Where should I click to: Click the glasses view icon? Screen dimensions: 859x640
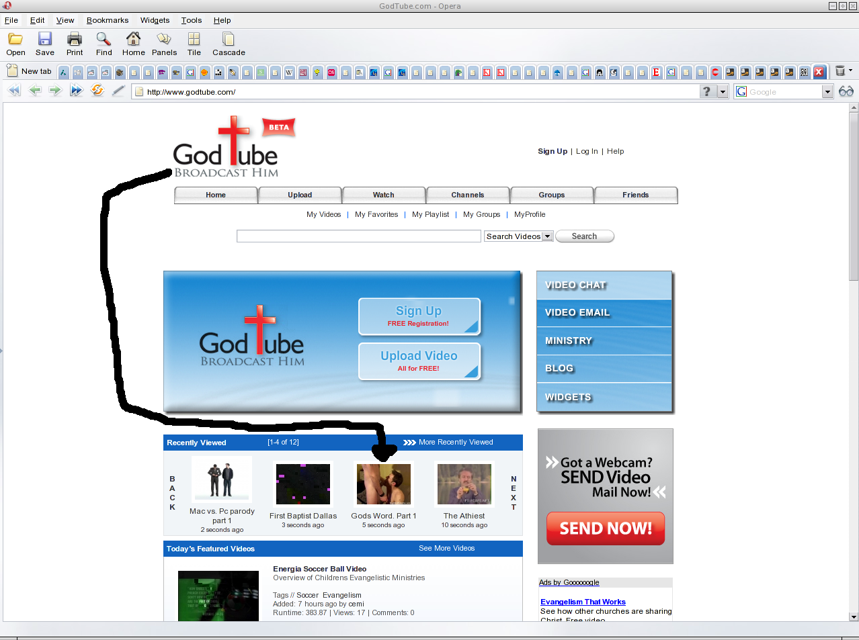click(846, 91)
